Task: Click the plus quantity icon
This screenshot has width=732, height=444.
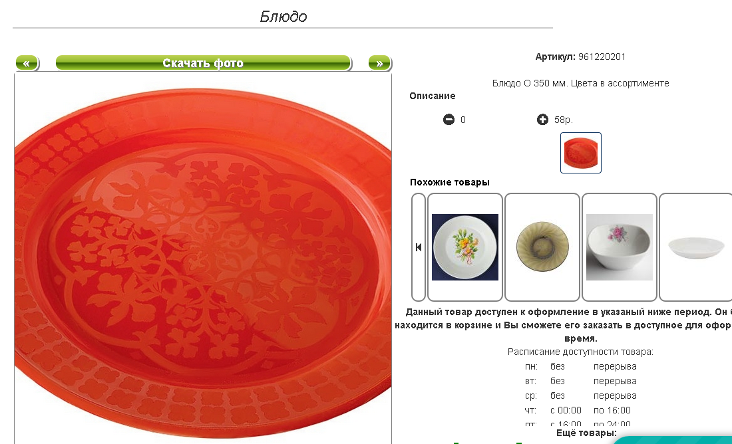Action: [x=542, y=120]
